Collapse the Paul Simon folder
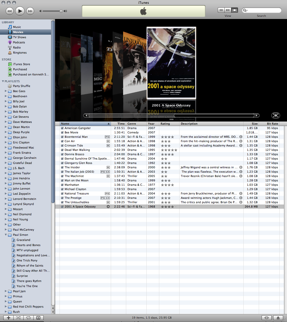This screenshot has height=322, width=287. tap(6, 235)
